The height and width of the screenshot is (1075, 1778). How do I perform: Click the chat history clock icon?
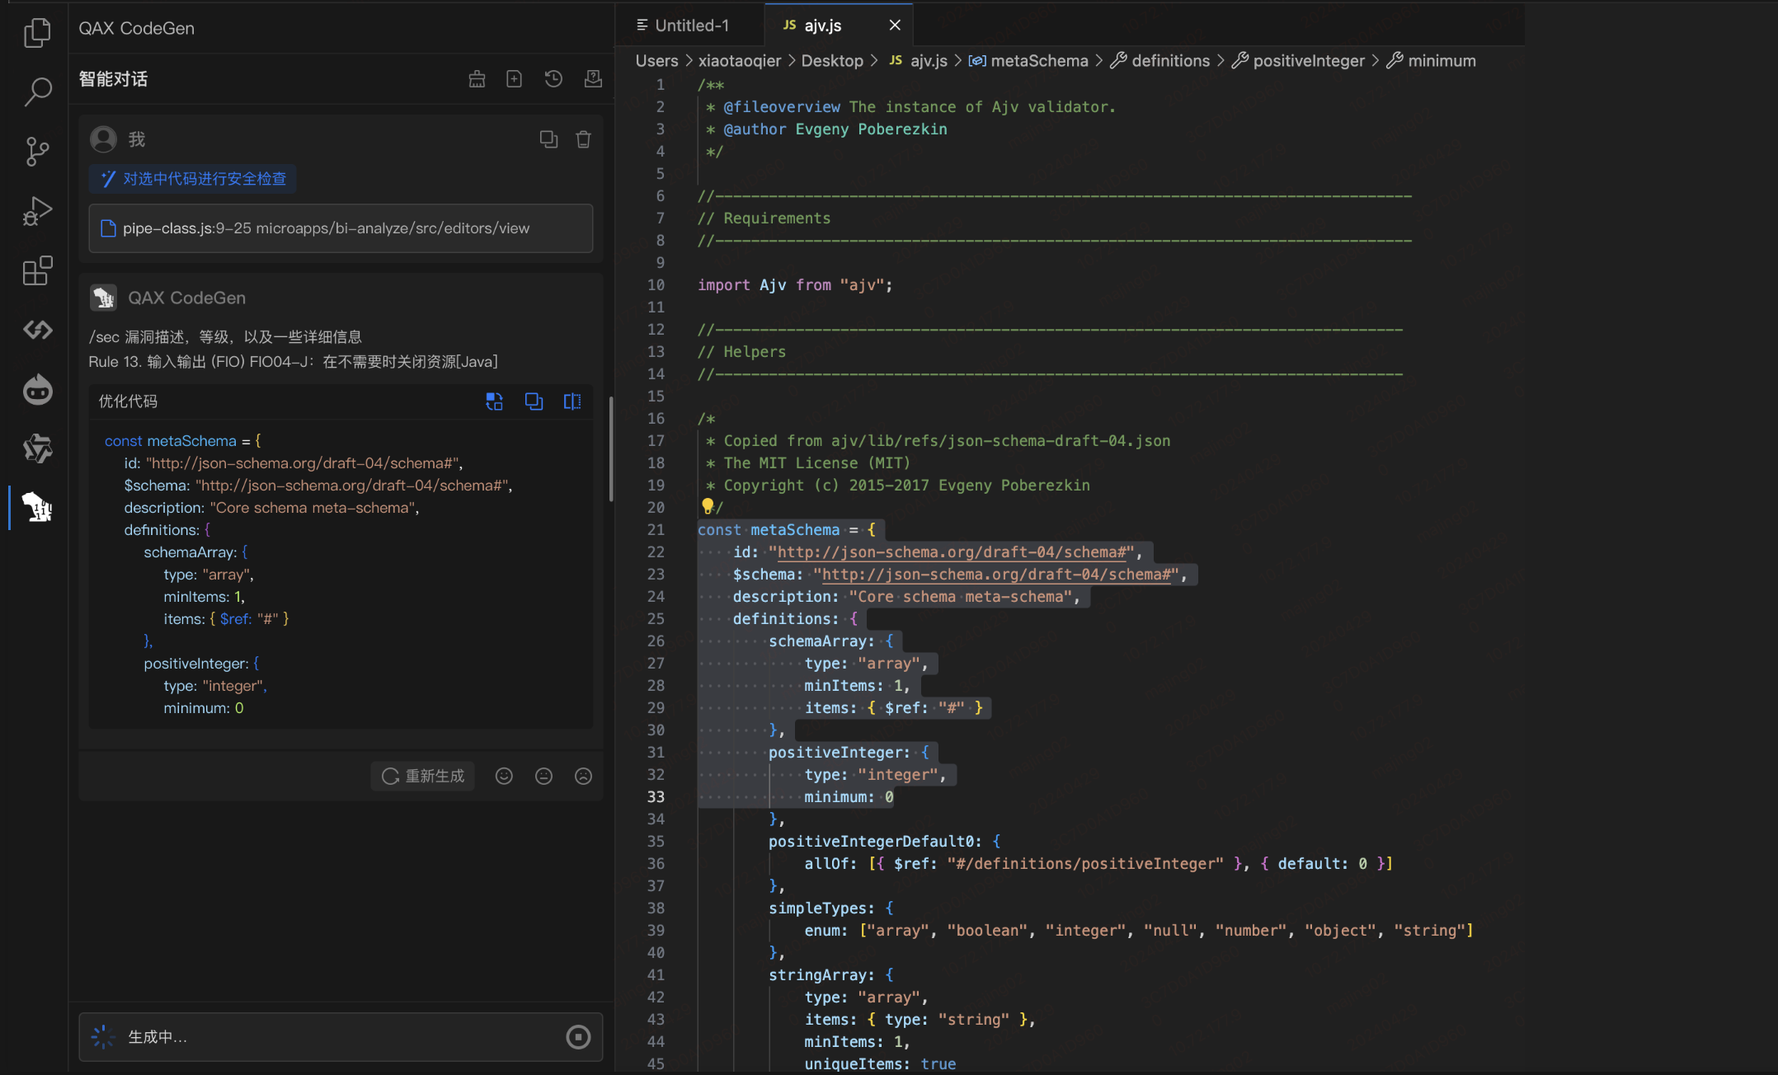click(553, 79)
